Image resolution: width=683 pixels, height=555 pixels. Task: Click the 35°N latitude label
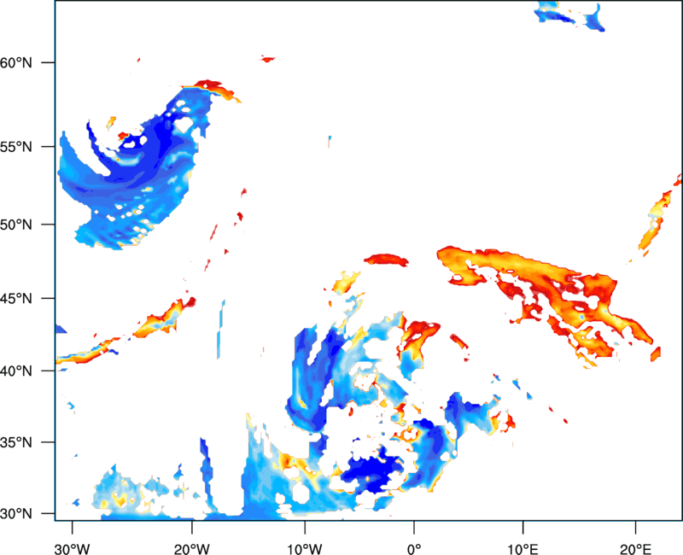click(x=16, y=442)
